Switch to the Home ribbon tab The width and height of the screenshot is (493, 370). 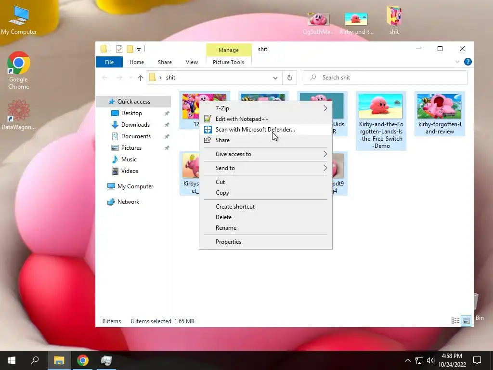point(136,62)
